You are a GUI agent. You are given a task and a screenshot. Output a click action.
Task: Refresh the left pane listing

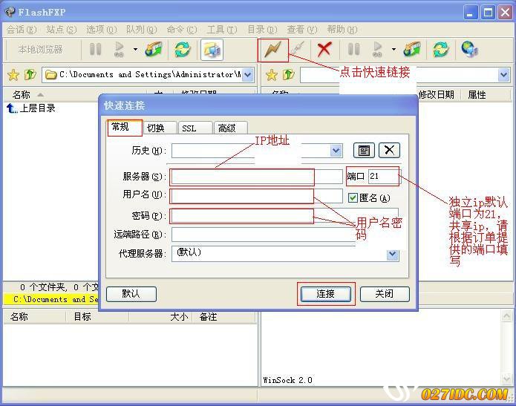[183, 49]
